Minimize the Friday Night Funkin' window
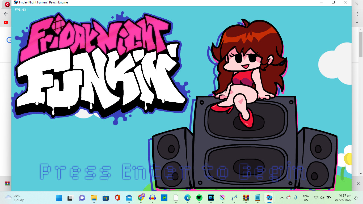This screenshot has height=204, width=363. (x=321, y=2)
